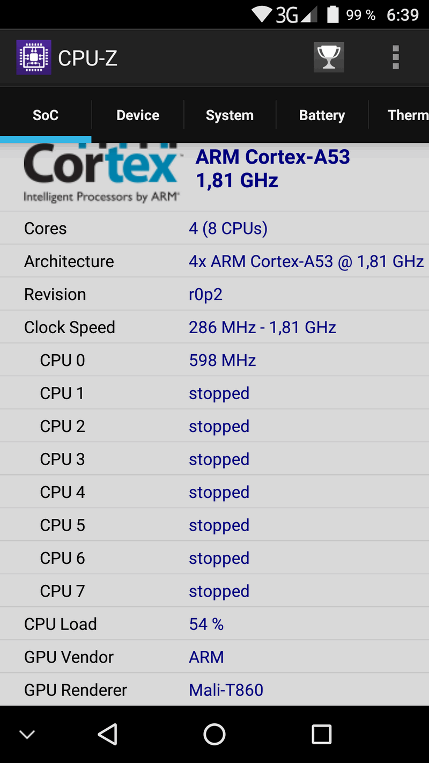Switch to the System tab
The image size is (429, 763).
click(230, 115)
